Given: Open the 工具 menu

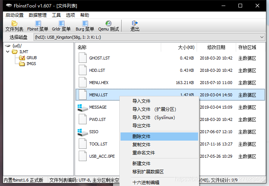Looking at the screenshot, I should (x=56, y=15).
